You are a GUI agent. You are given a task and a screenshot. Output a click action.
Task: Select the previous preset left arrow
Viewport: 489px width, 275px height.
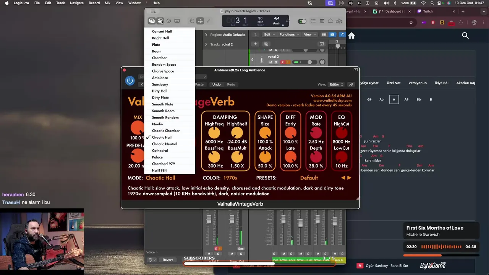pos(343,178)
